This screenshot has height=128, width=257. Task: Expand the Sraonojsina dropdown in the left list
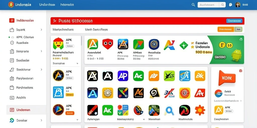[x=78, y=63]
